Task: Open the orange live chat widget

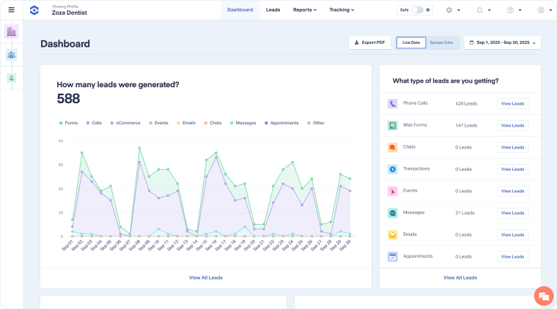Action: 543,296
